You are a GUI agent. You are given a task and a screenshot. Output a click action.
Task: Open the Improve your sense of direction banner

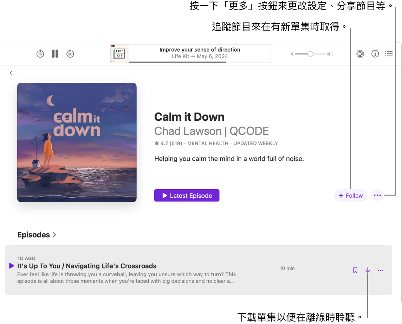[190, 53]
